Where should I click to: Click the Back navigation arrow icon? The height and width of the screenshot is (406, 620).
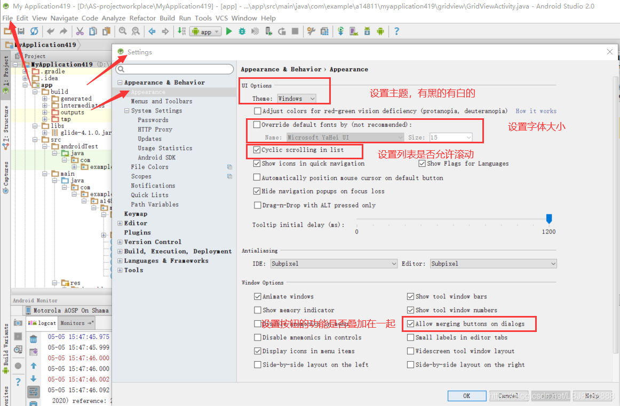click(x=152, y=31)
